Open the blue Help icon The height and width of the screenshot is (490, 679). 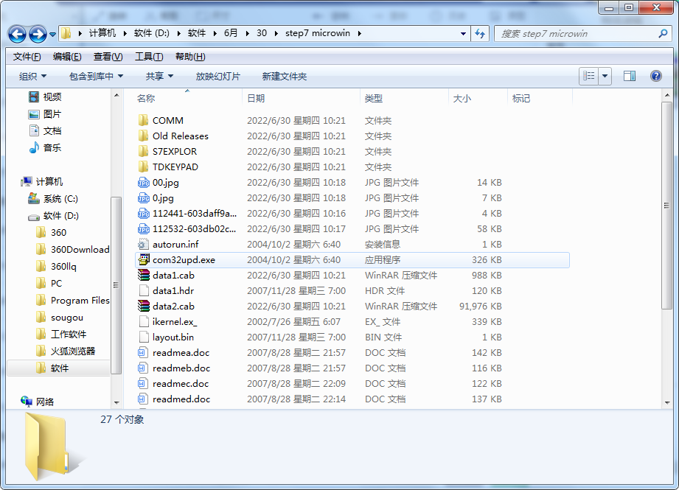coord(655,76)
